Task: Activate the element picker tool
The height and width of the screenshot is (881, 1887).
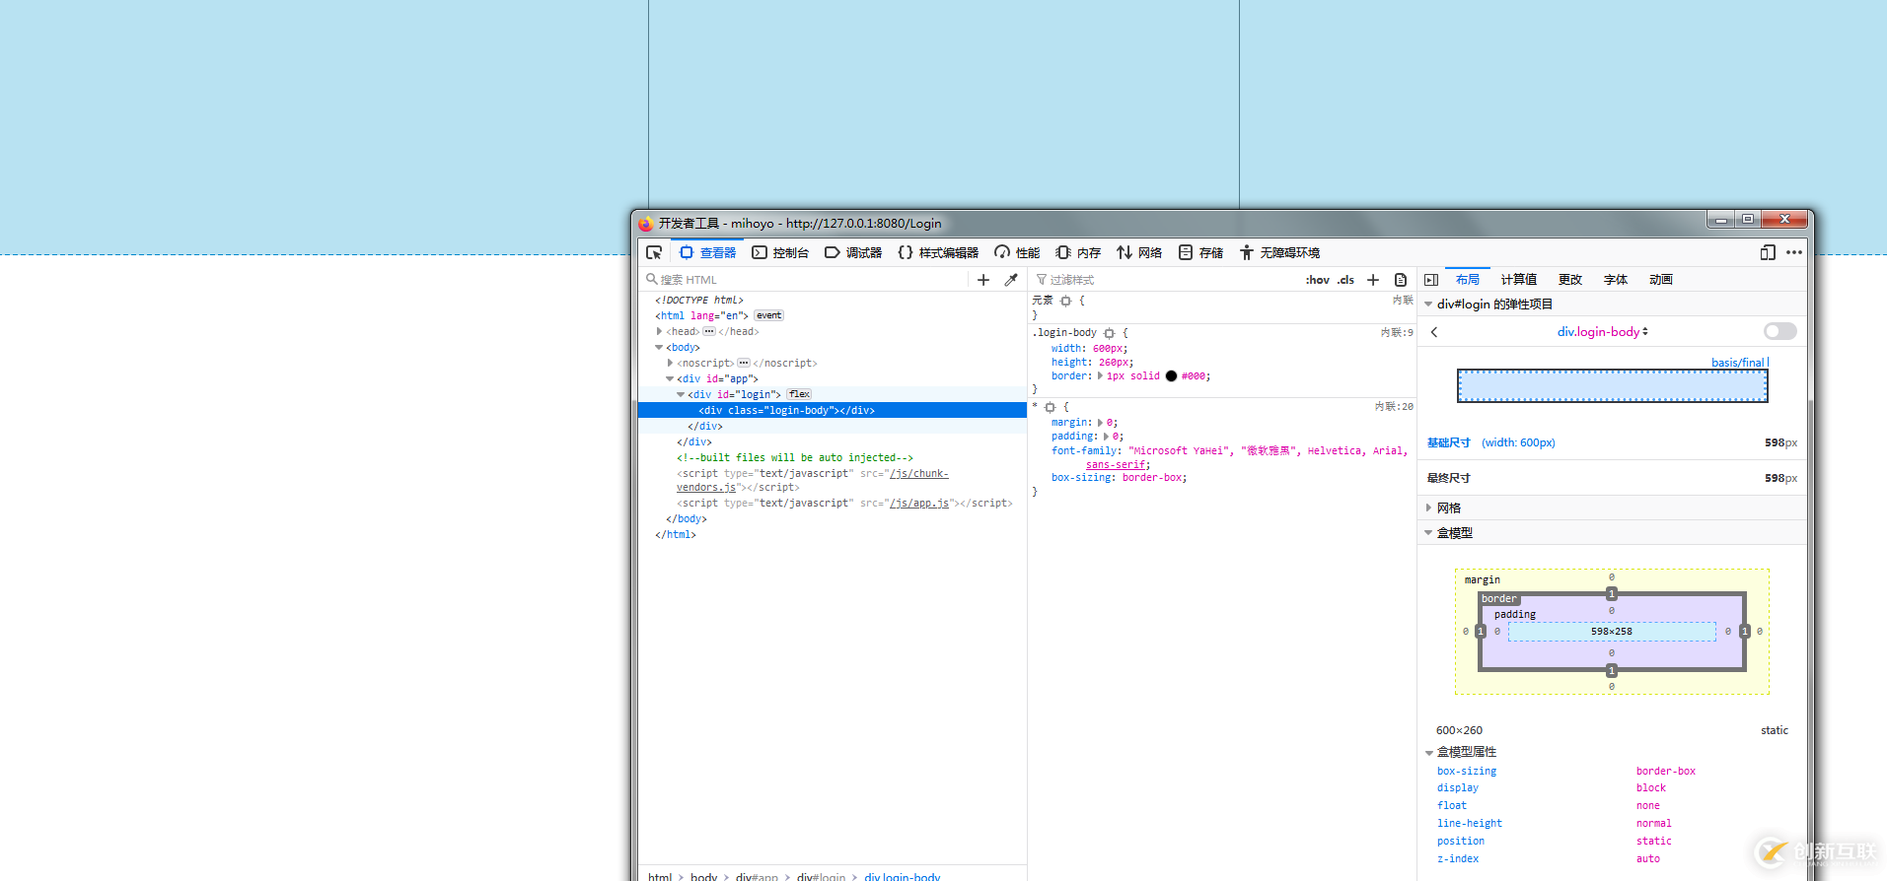Action: (x=654, y=253)
